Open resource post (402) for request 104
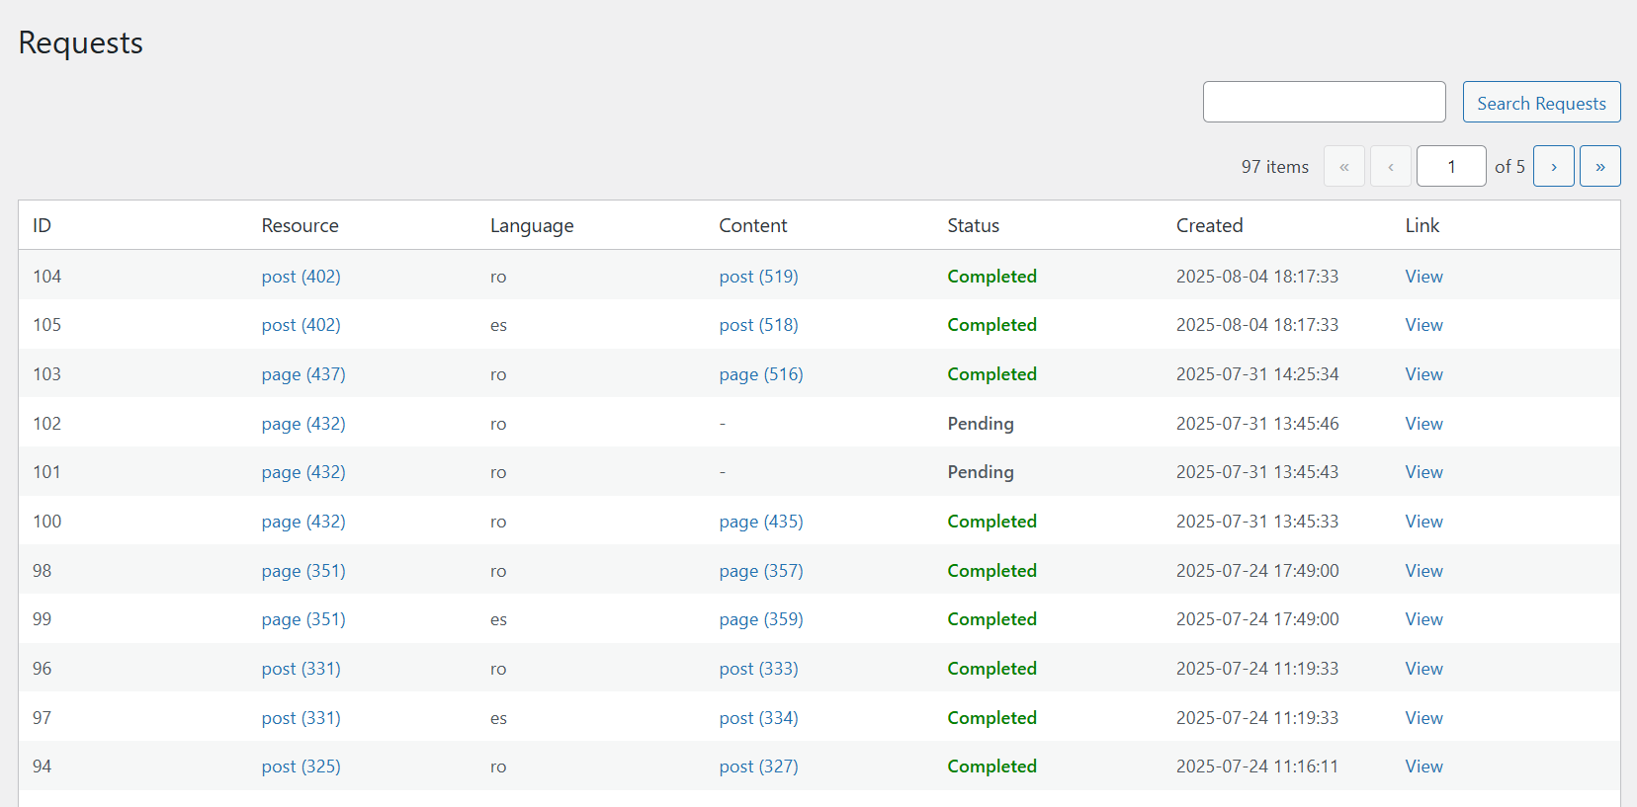The width and height of the screenshot is (1637, 807). 301,277
